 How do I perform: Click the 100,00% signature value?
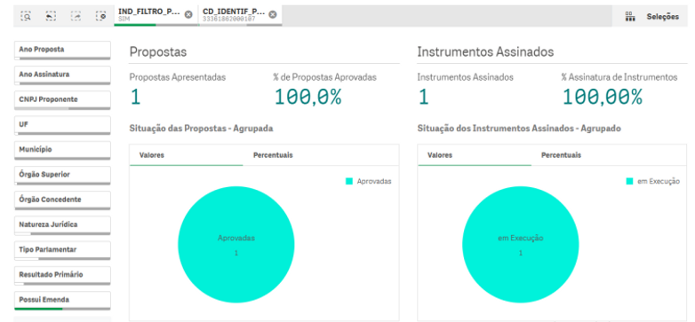(602, 98)
